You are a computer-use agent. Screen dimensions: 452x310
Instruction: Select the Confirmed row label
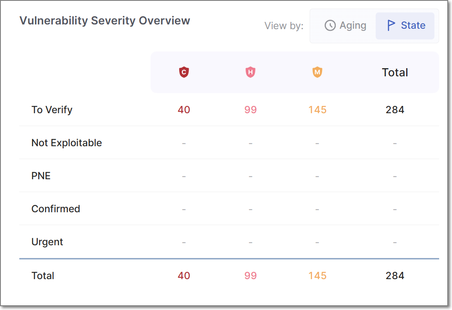[x=56, y=209]
